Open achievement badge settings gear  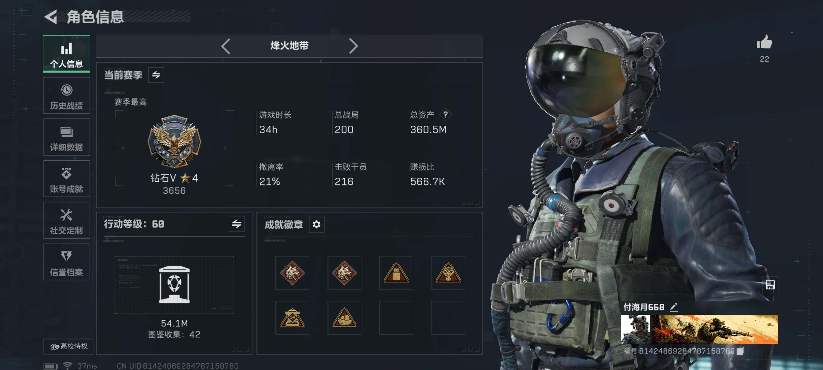pyautogui.click(x=316, y=224)
